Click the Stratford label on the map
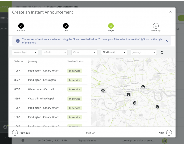The image size is (184, 145). [x=161, y=74]
